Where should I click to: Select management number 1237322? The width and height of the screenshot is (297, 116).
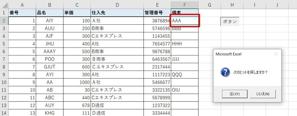[x=157, y=105]
